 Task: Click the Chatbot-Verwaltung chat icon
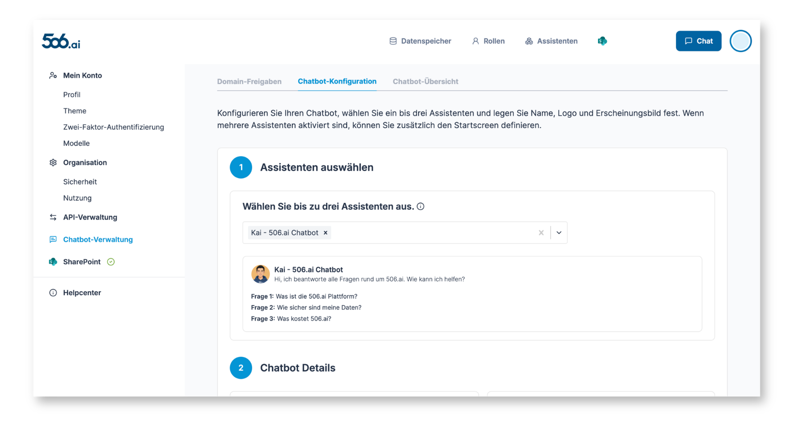click(53, 239)
